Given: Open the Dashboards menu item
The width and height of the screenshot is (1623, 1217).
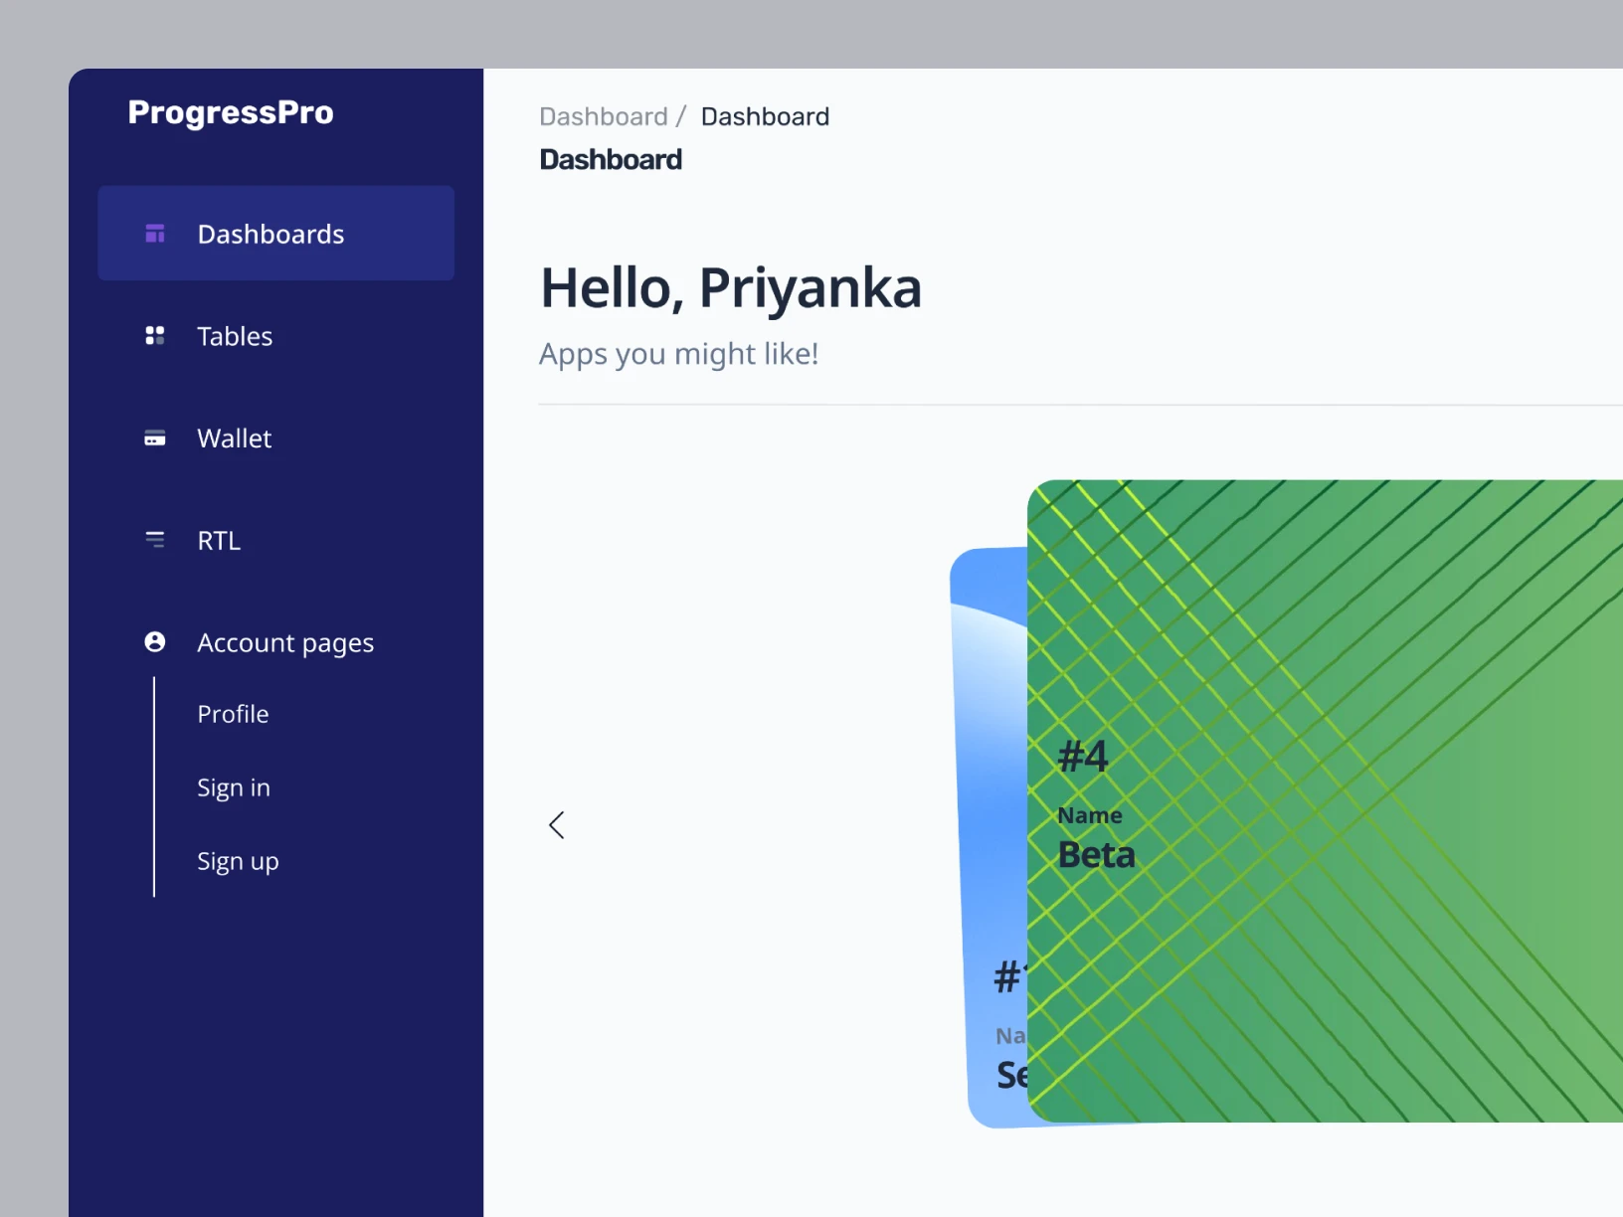Looking at the screenshot, I should [x=270, y=234].
